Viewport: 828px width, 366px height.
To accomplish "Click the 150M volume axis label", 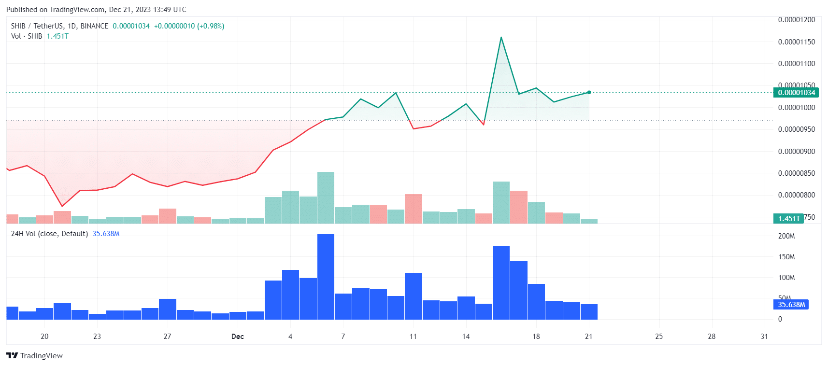I will [x=786, y=257].
